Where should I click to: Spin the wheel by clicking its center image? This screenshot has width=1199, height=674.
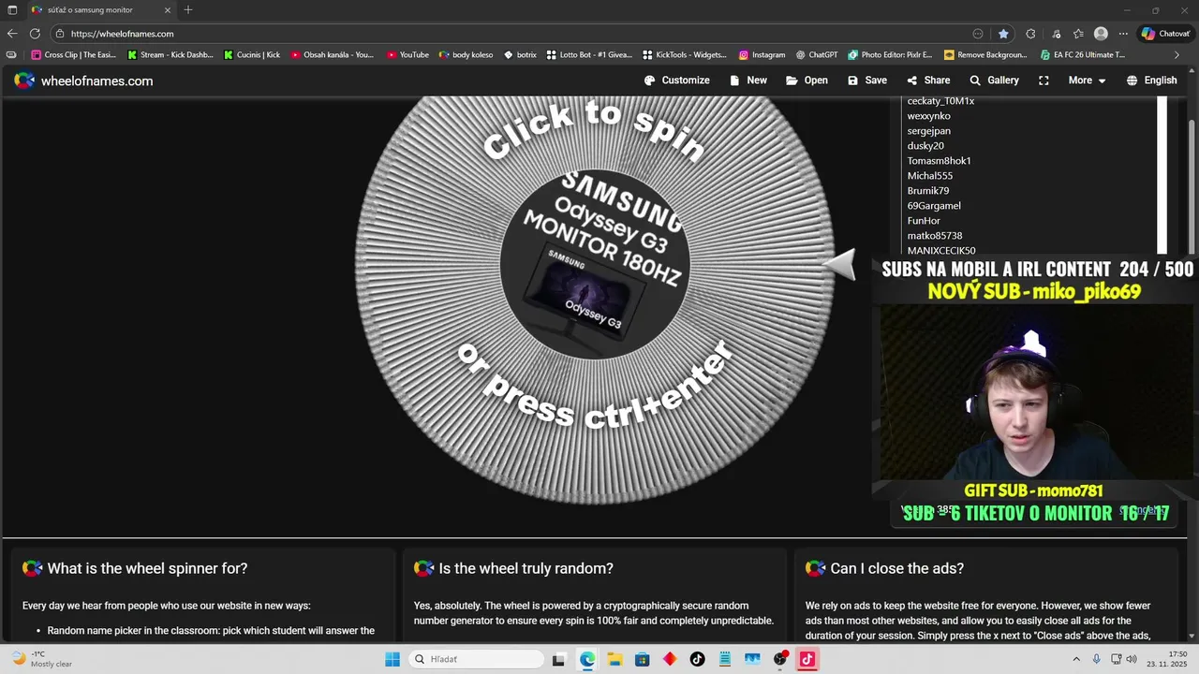[x=595, y=265]
